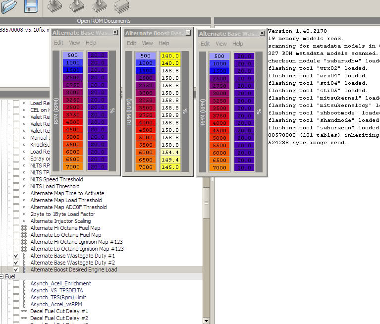Click the bullet icon beside Alternate Map ADC0F Threshold

click(x=24, y=207)
